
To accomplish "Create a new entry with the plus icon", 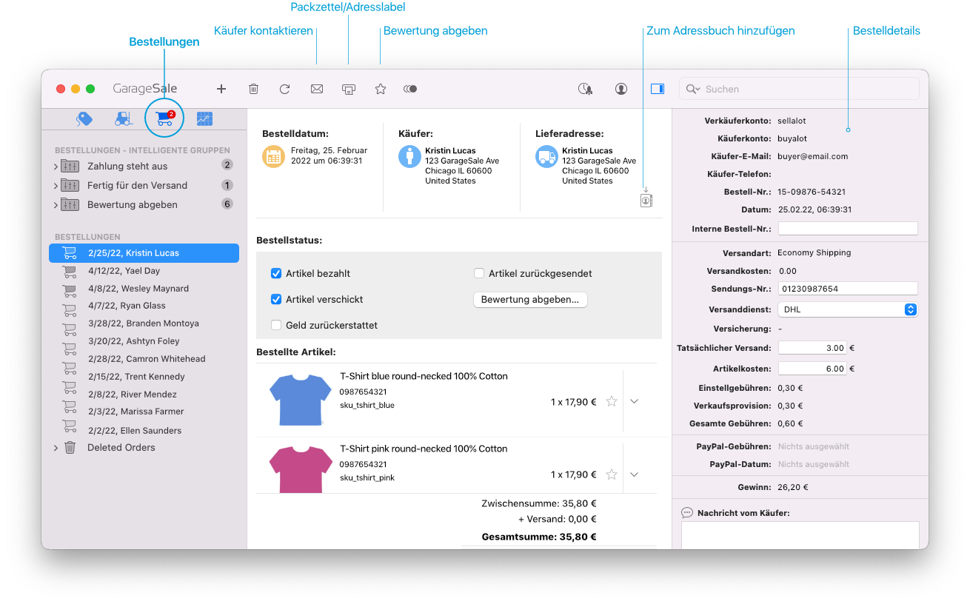I will point(221,89).
